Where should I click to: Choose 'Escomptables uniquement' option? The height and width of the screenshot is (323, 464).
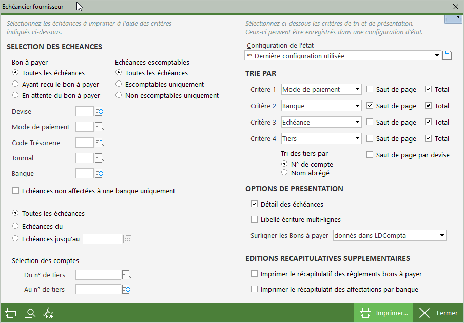pos(119,84)
